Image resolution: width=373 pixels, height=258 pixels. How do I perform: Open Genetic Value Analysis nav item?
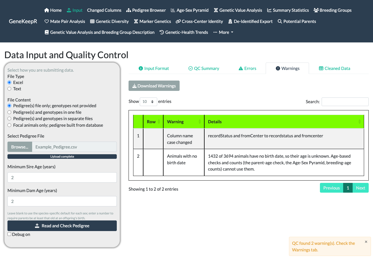238,10
